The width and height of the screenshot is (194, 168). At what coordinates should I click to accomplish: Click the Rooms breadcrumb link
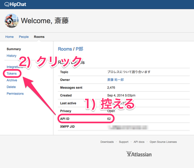(65, 49)
